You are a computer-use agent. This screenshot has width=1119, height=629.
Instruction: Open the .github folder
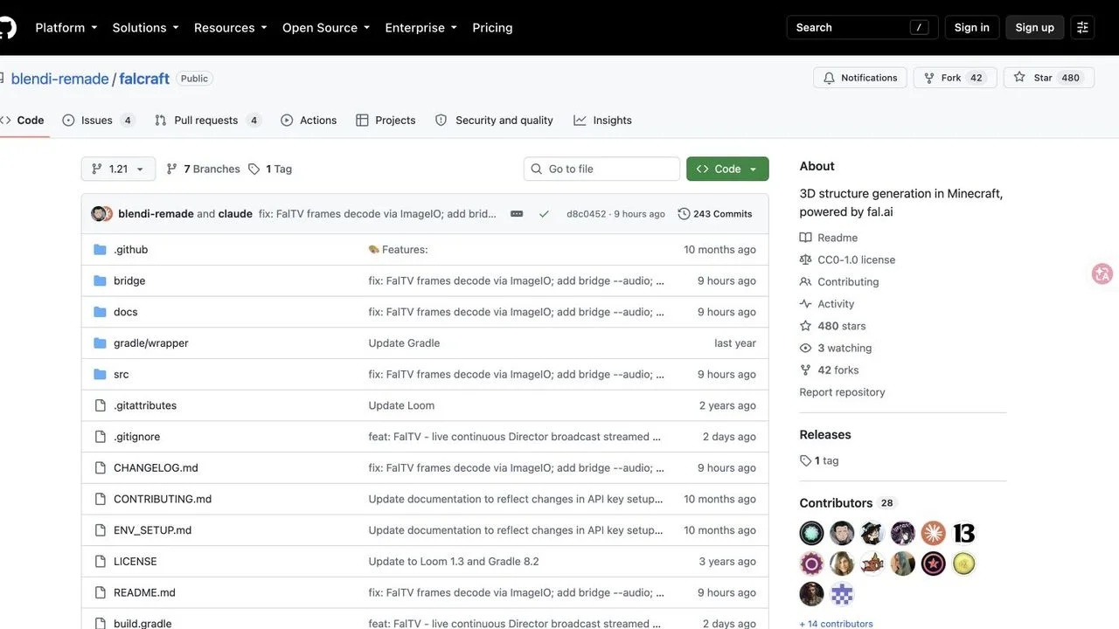pos(130,250)
